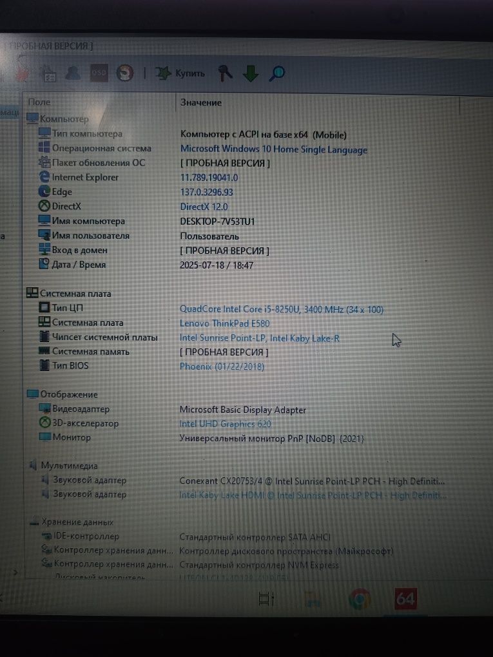493x657 pixels.
Task: Click the DirectX Xbox-style row icon
Action: click(44, 205)
